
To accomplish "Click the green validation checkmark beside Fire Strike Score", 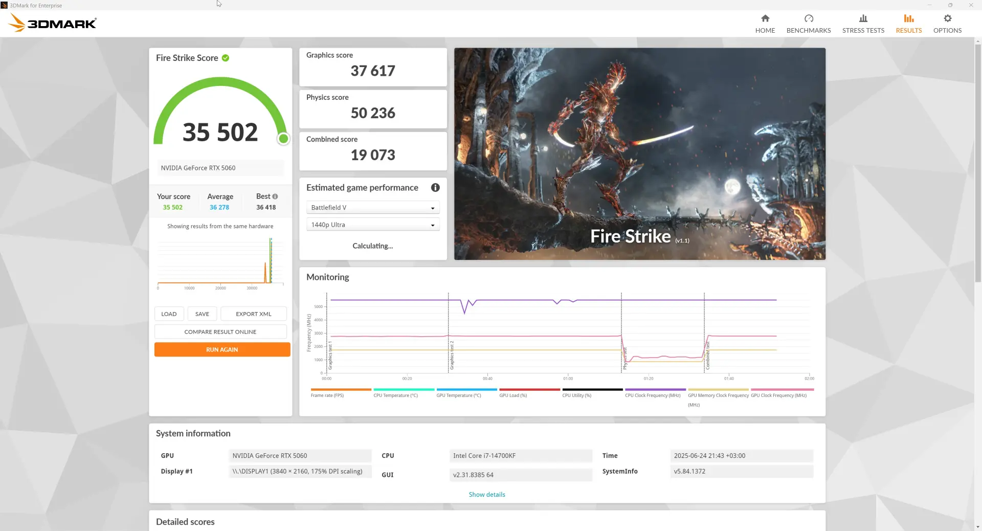I will click(226, 58).
